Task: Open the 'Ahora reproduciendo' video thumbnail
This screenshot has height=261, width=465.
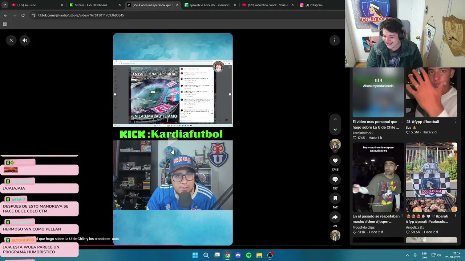Action: coord(378,92)
